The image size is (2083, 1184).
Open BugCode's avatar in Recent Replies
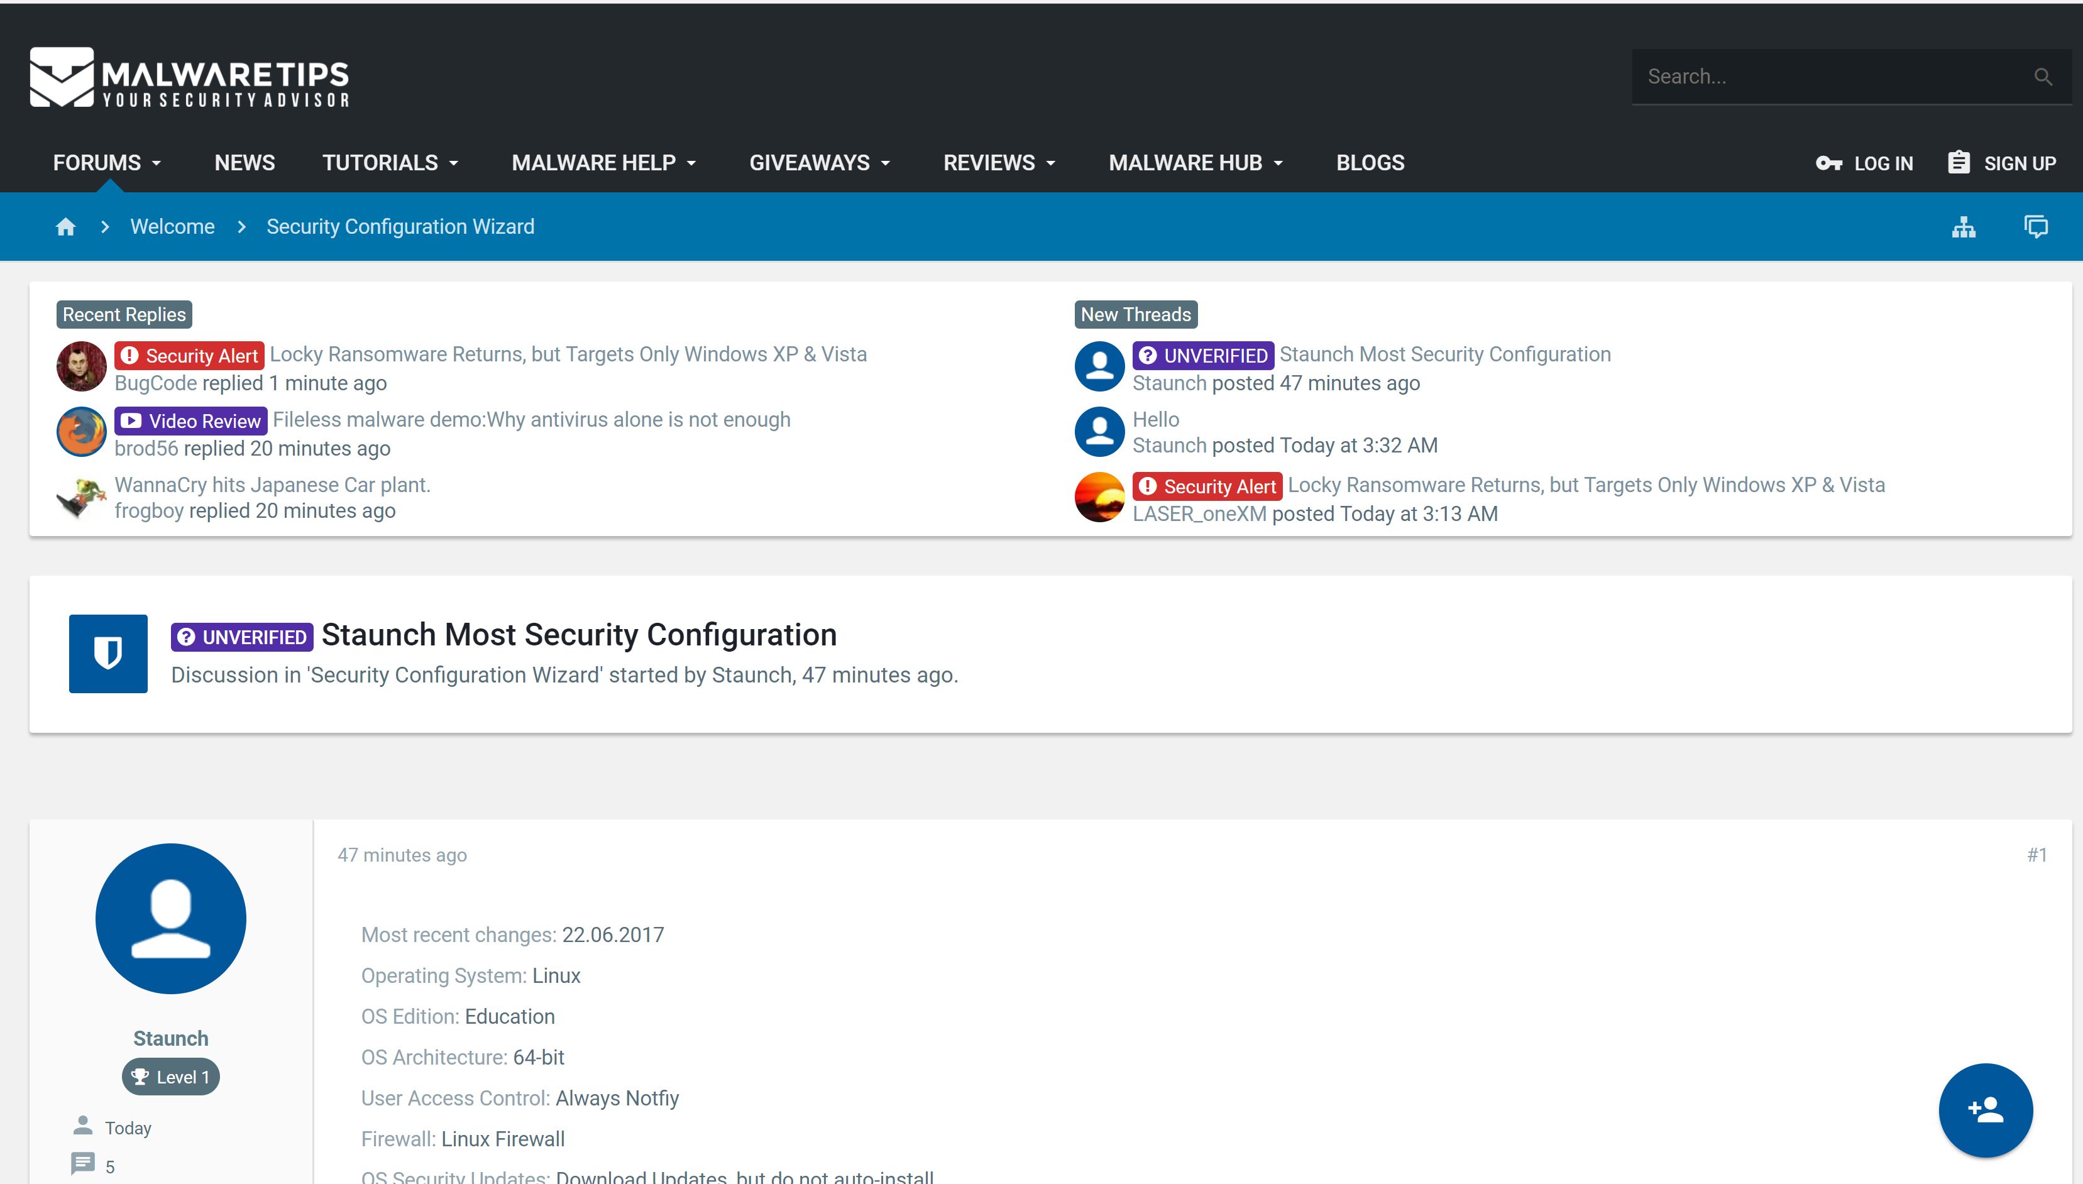point(81,367)
